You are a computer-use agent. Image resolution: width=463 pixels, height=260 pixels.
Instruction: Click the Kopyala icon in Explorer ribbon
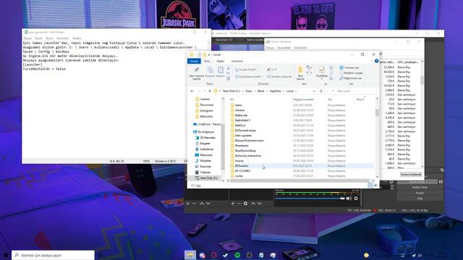210,71
